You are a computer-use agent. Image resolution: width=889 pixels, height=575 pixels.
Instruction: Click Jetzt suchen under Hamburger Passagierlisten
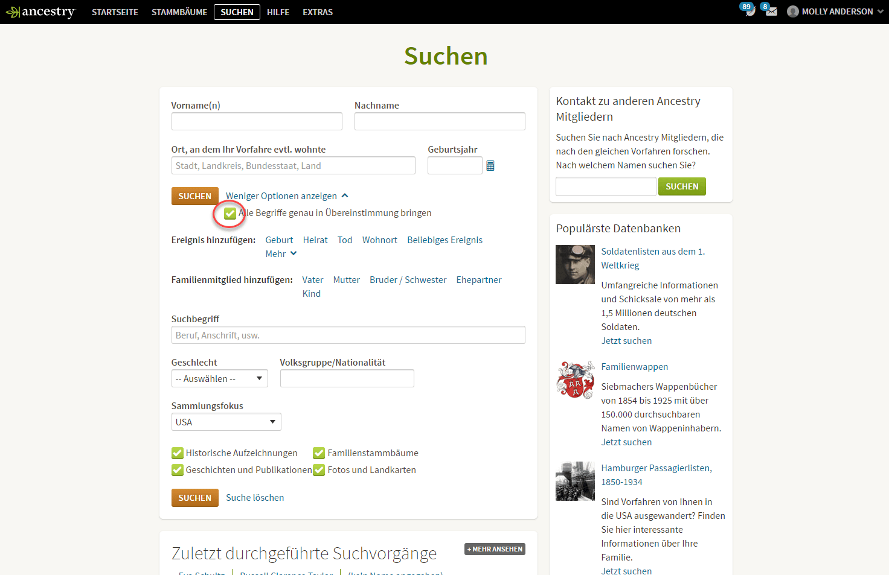coord(626,570)
